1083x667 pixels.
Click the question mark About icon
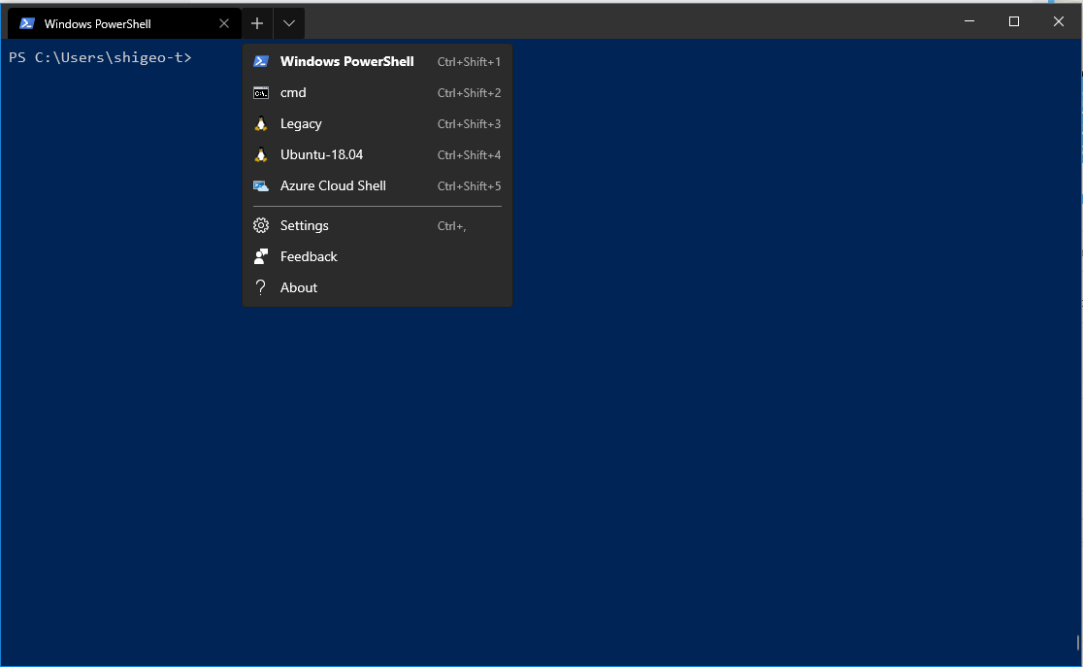(x=260, y=287)
